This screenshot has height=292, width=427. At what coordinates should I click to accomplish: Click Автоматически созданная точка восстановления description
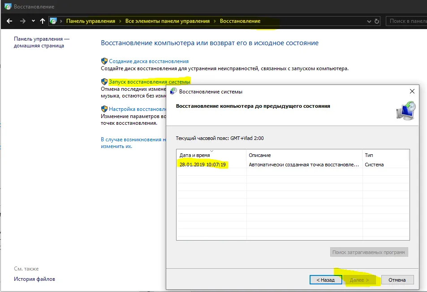point(304,165)
